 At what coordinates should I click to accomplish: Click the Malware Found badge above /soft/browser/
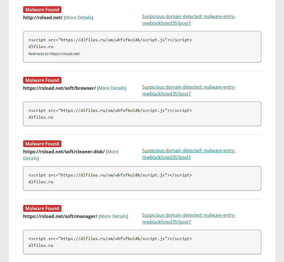click(x=42, y=80)
